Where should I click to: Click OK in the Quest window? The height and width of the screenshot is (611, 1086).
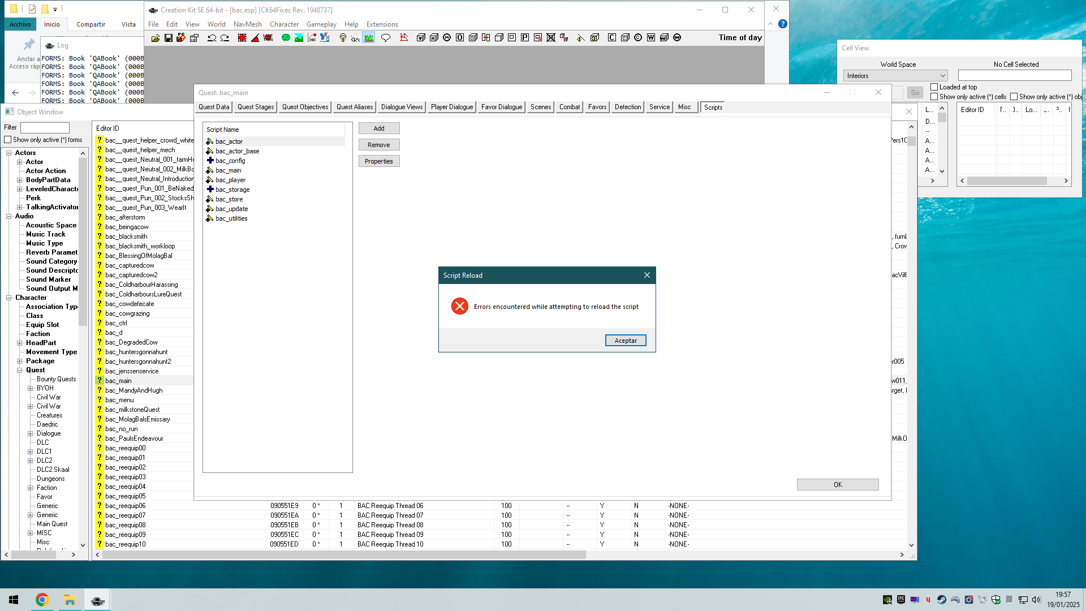838,485
